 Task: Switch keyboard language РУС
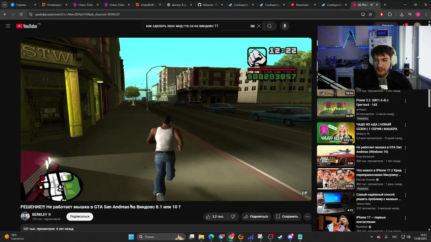[395, 237]
